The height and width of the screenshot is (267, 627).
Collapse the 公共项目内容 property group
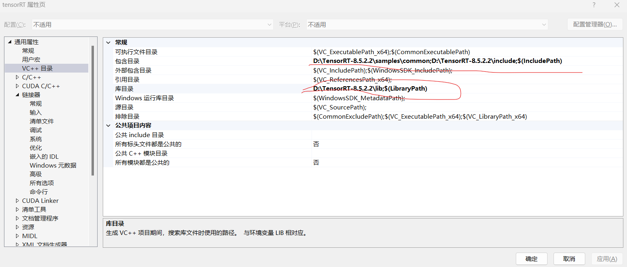108,125
